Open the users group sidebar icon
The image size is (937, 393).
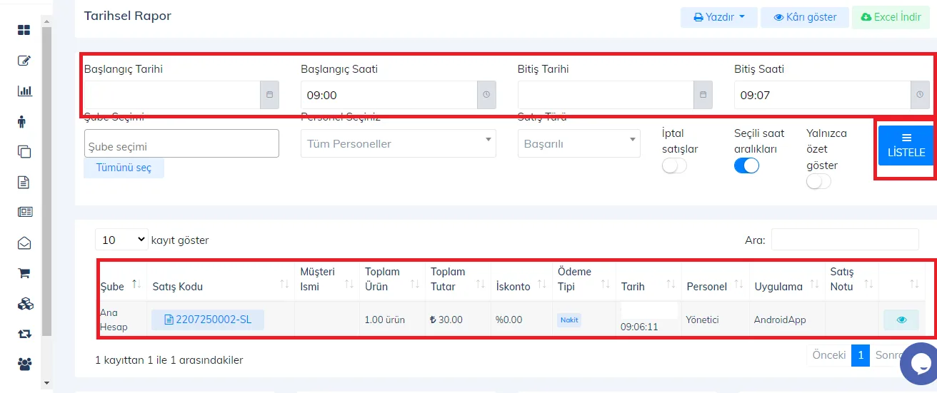(24, 364)
